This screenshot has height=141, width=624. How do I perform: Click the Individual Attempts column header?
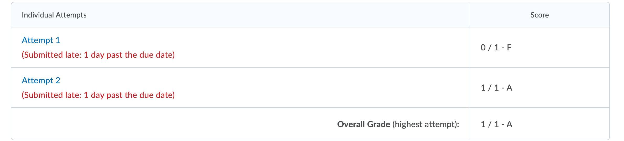54,15
